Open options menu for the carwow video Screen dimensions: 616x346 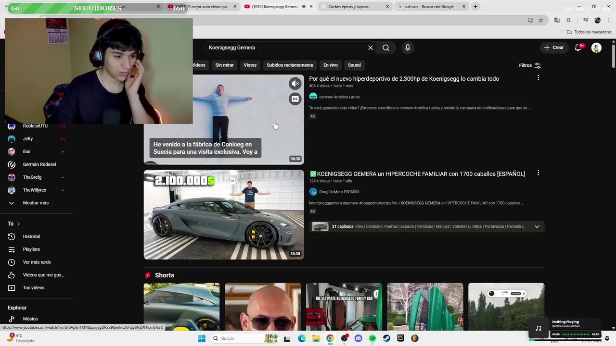pyautogui.click(x=538, y=78)
